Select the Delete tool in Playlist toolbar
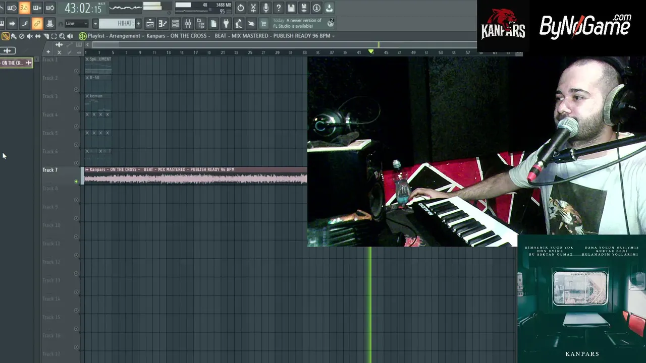646x363 pixels. tap(22, 36)
